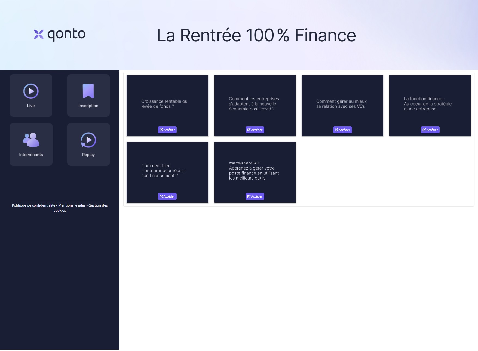The height and width of the screenshot is (351, 478).
Task: Click the Live play circle icon
Action: pos(31,91)
